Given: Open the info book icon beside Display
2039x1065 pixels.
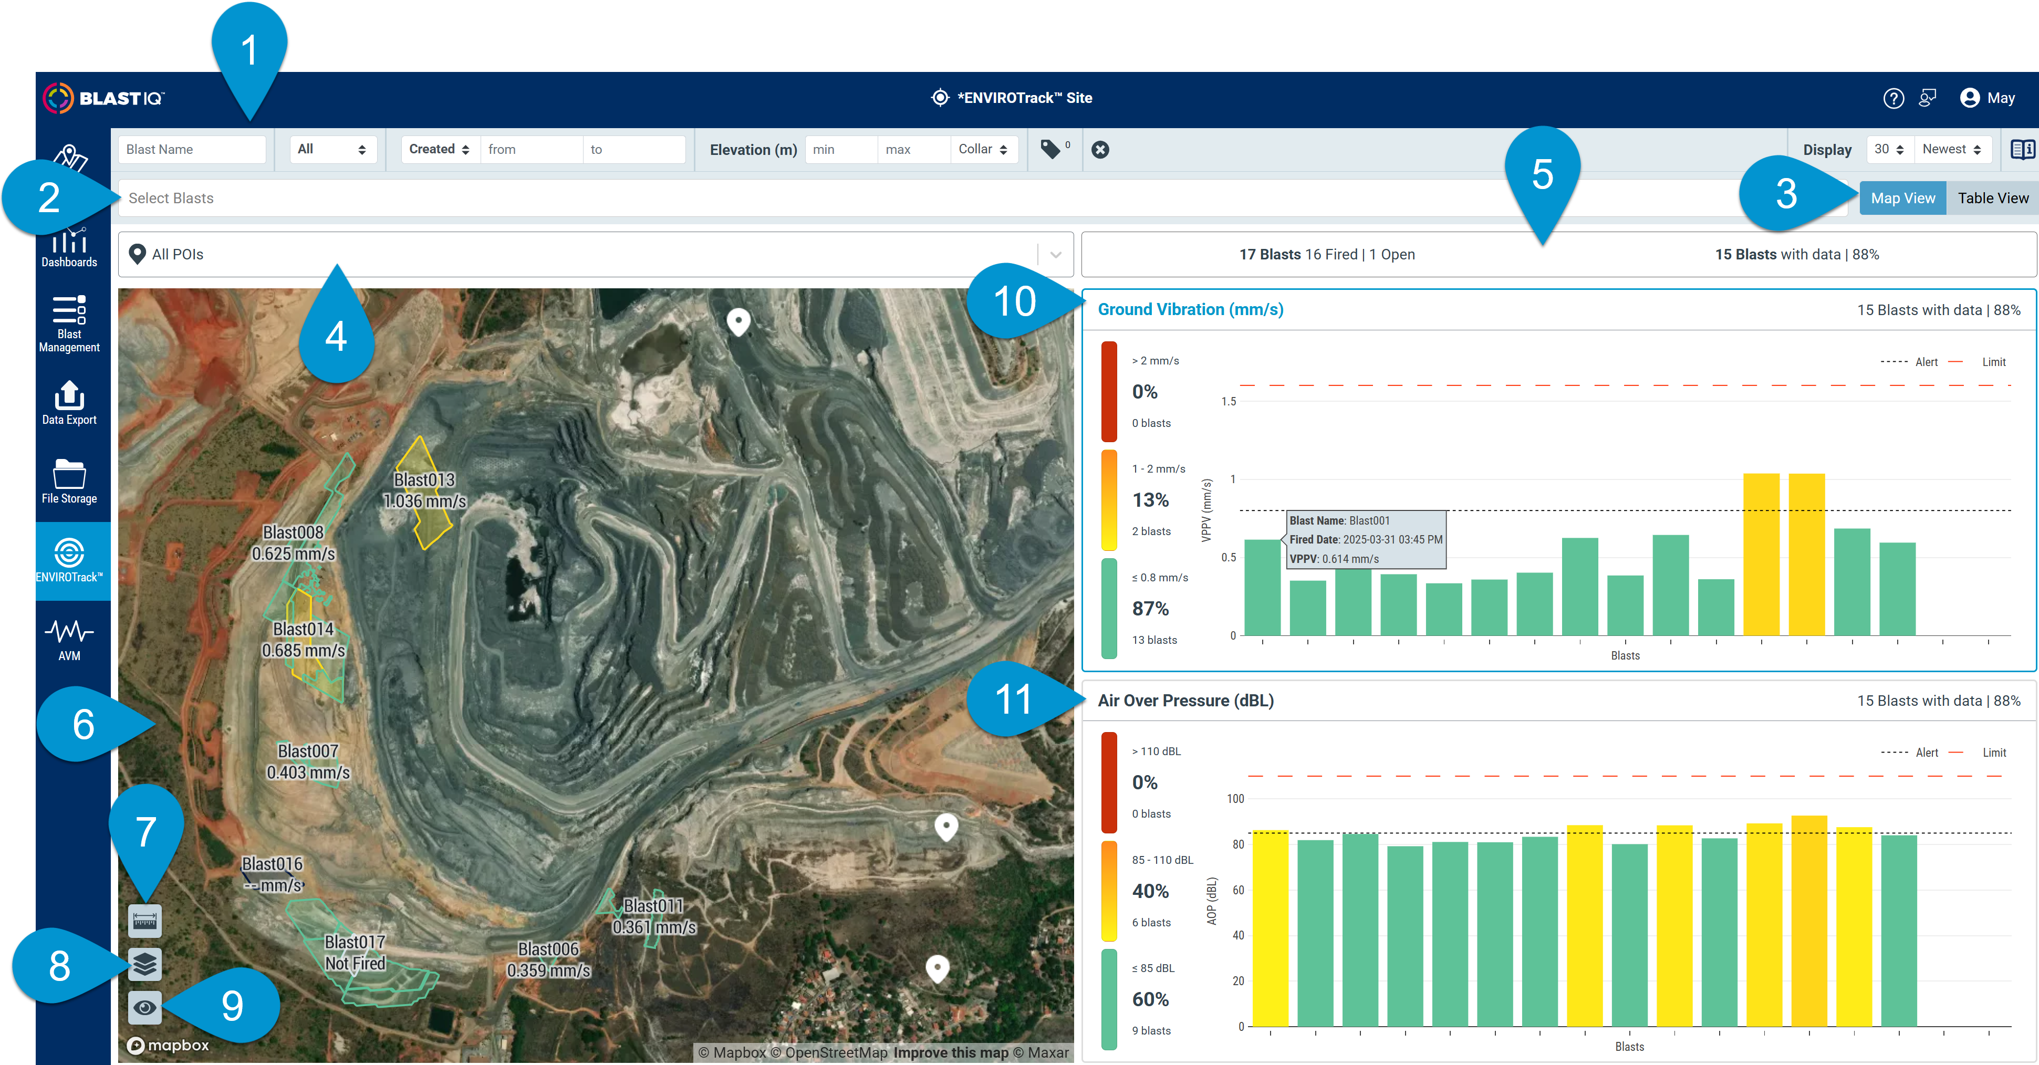Looking at the screenshot, I should (2022, 150).
